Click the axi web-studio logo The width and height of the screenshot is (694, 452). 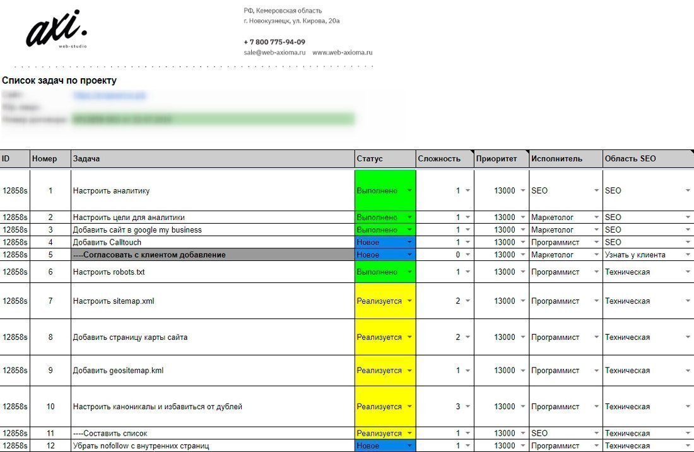(56, 30)
